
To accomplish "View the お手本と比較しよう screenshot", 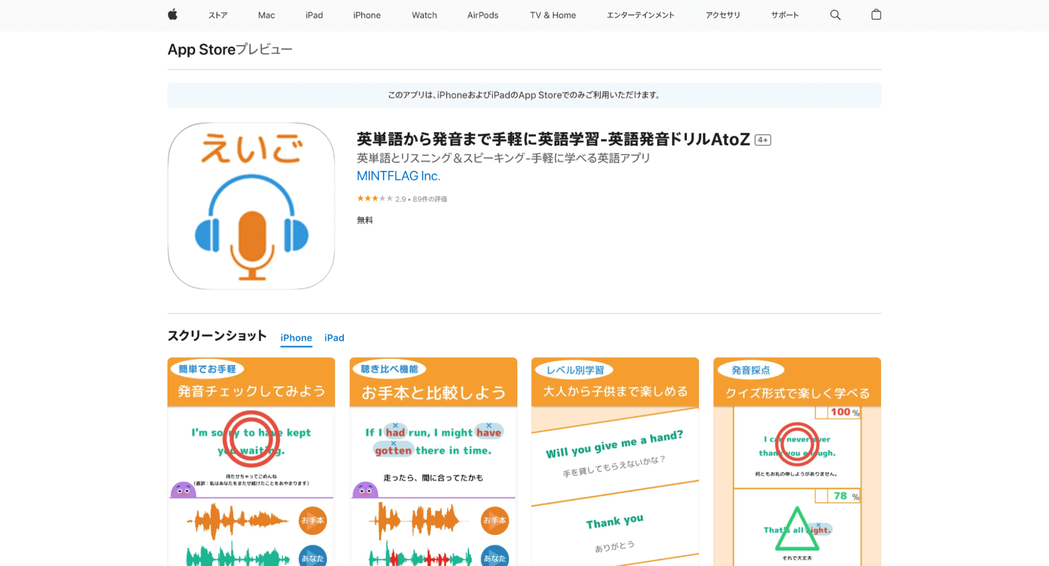I will click(x=433, y=462).
